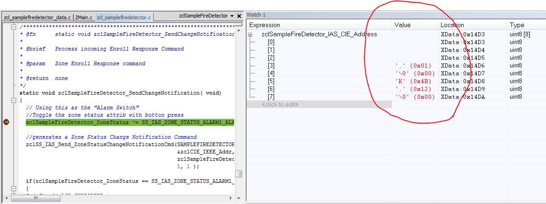Click location XData:0x14DA
This screenshot has width=546, height=204.
click(x=463, y=97)
